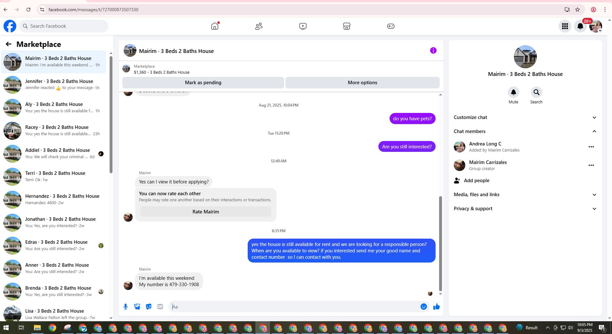Click Andrea Long C member name
612x334 pixels.
click(485, 144)
